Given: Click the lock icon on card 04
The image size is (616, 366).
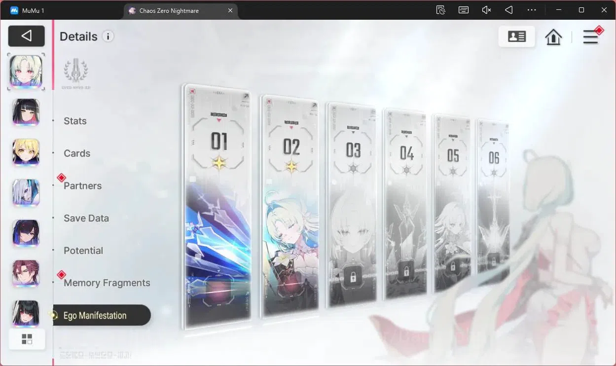Looking at the screenshot, I should 406,271.
